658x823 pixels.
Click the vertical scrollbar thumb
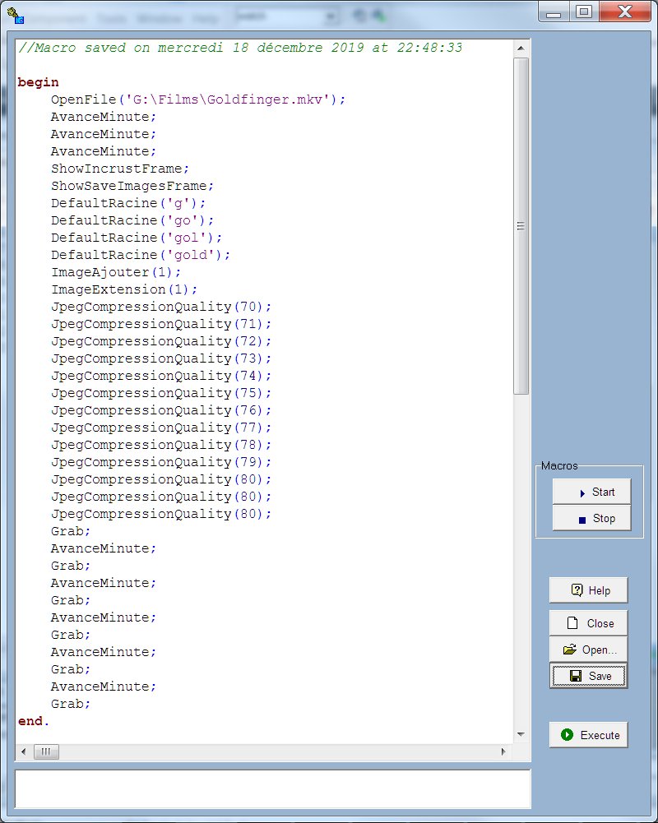[x=521, y=226]
